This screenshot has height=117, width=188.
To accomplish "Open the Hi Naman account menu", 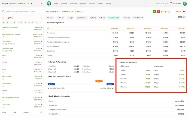I will [177, 4].
